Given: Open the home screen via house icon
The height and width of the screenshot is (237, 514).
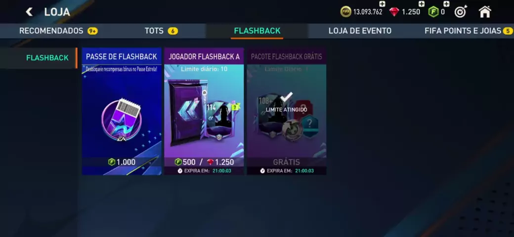Looking at the screenshot, I should pos(485,12).
